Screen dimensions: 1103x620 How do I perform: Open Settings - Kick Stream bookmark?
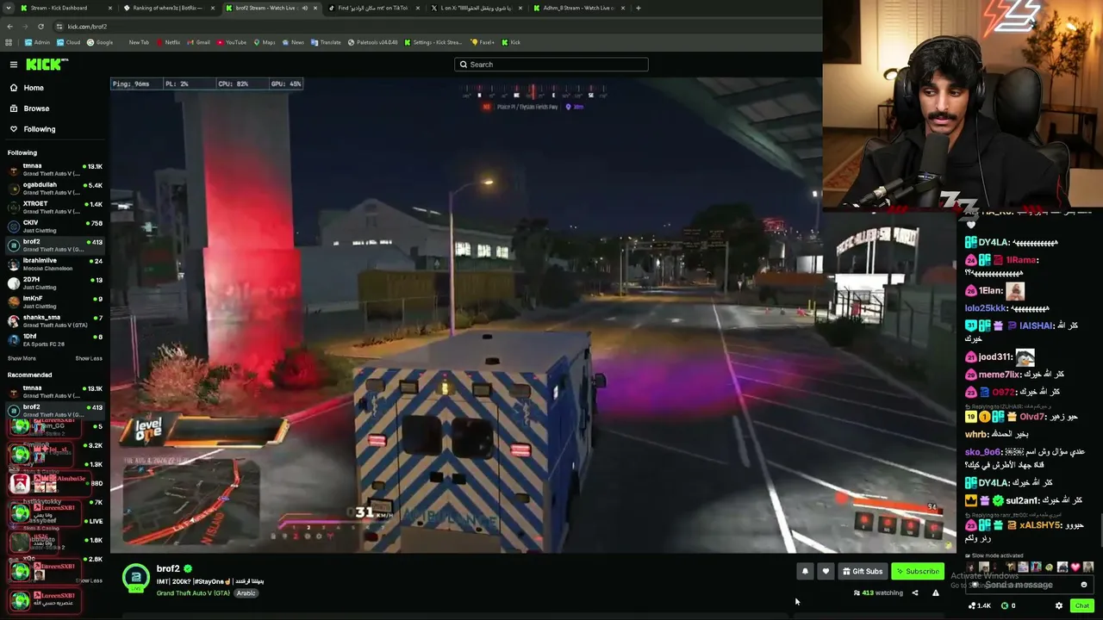pos(433,42)
